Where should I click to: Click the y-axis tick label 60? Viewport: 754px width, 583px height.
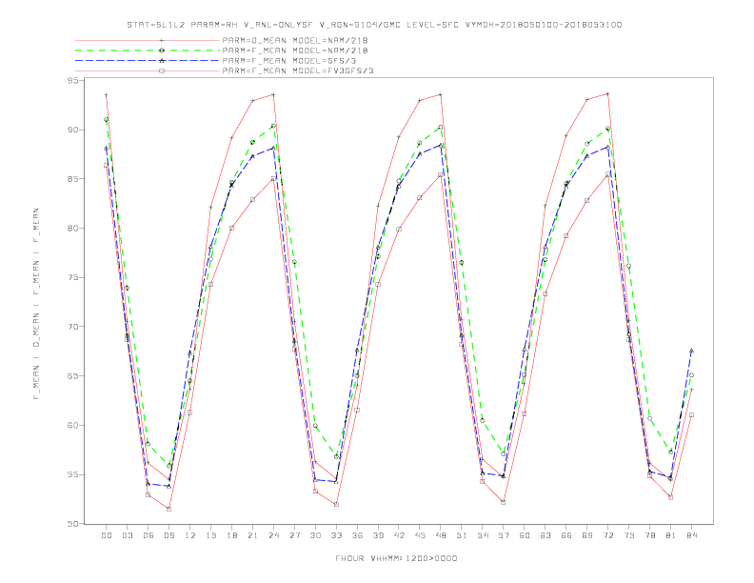[72, 425]
